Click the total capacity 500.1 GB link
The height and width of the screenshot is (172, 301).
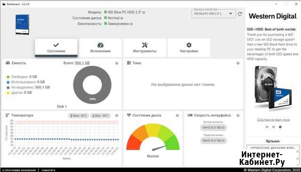(x=82, y=63)
